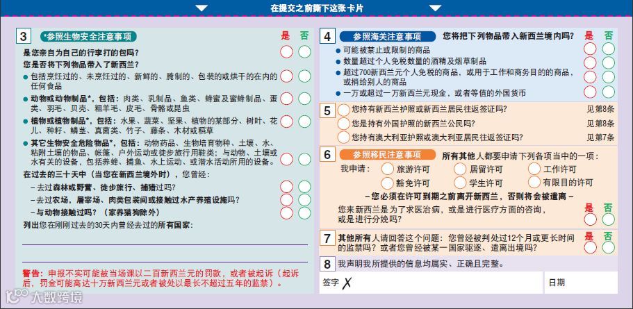Choose 否 for 酒精及烟草制品
Screen dimensions: 633x309
tap(609, 62)
